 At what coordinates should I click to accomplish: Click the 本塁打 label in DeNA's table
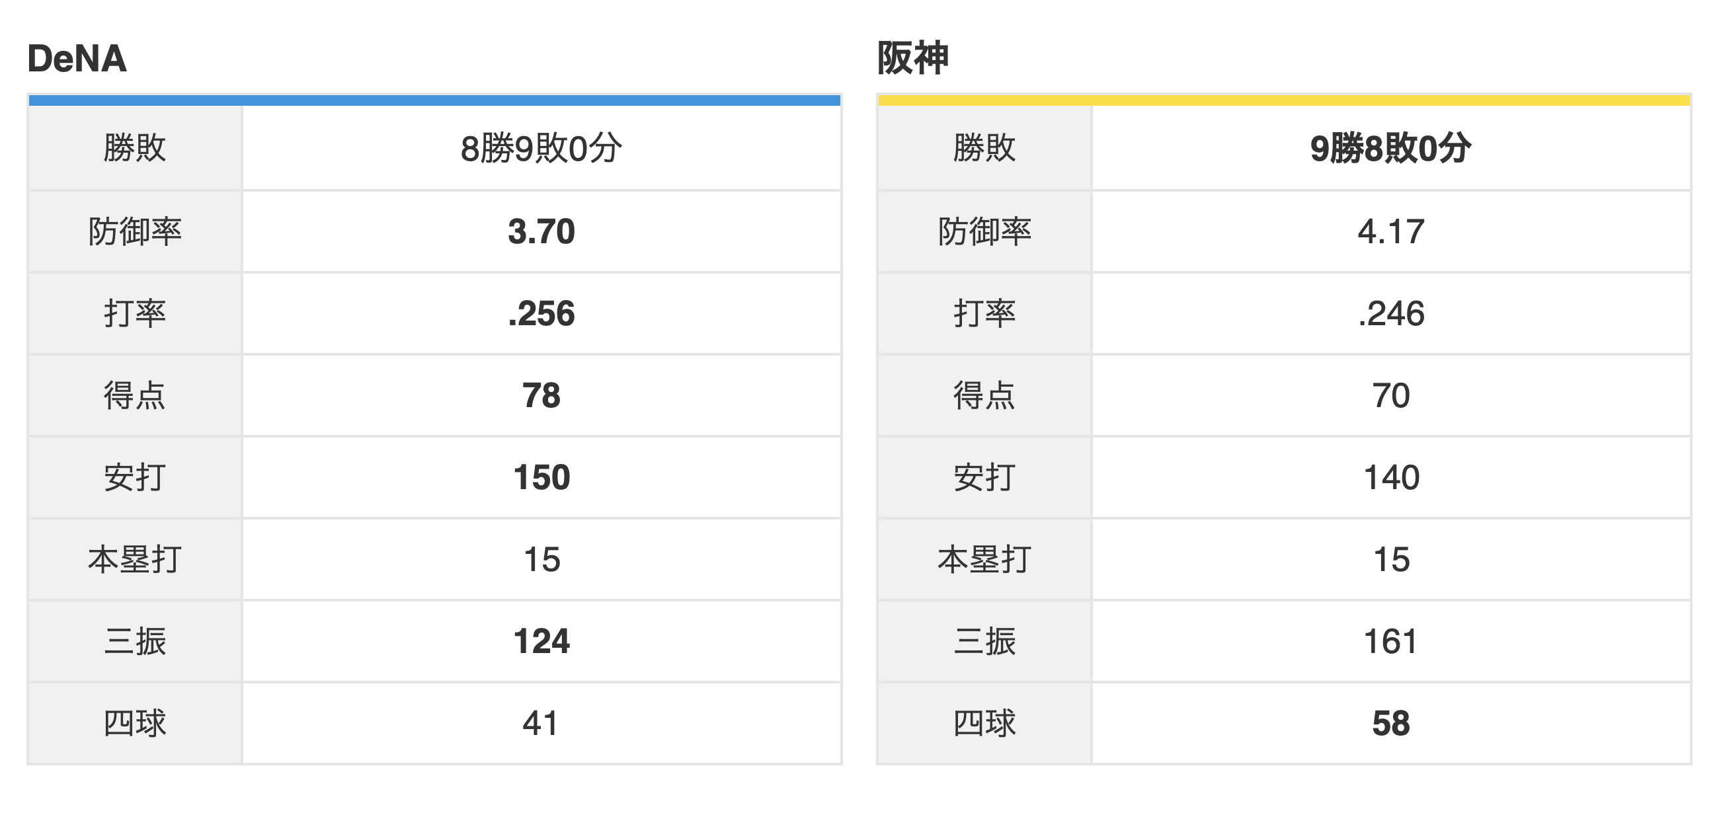point(134,560)
